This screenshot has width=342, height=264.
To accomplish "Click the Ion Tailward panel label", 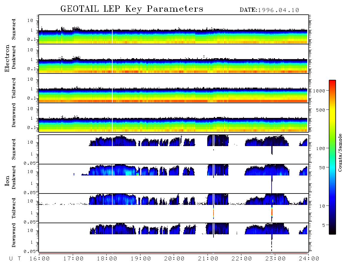I will pos(14,208).
